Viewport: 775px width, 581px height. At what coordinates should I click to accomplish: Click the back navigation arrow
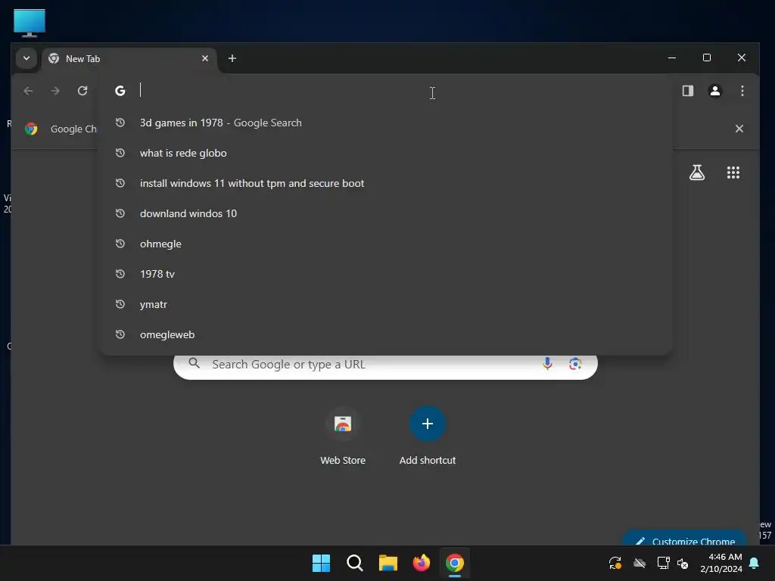pyautogui.click(x=28, y=91)
